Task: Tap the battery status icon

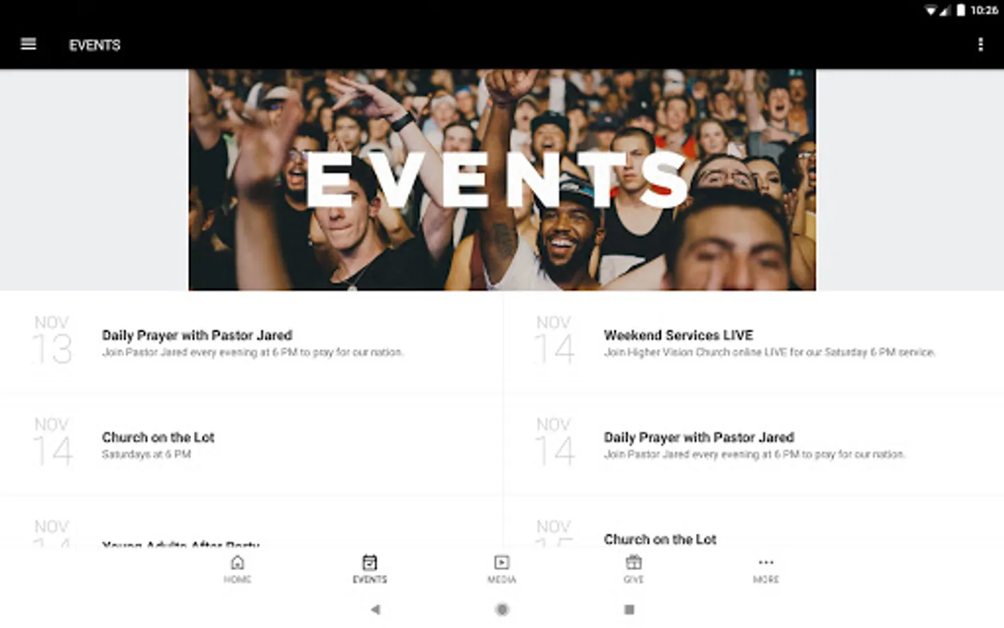Action: [x=961, y=10]
